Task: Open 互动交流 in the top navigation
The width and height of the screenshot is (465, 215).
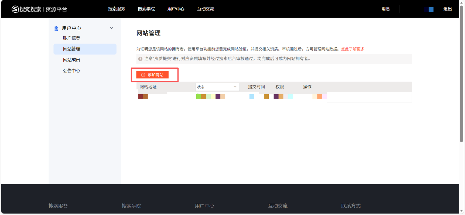Action: 206,9
